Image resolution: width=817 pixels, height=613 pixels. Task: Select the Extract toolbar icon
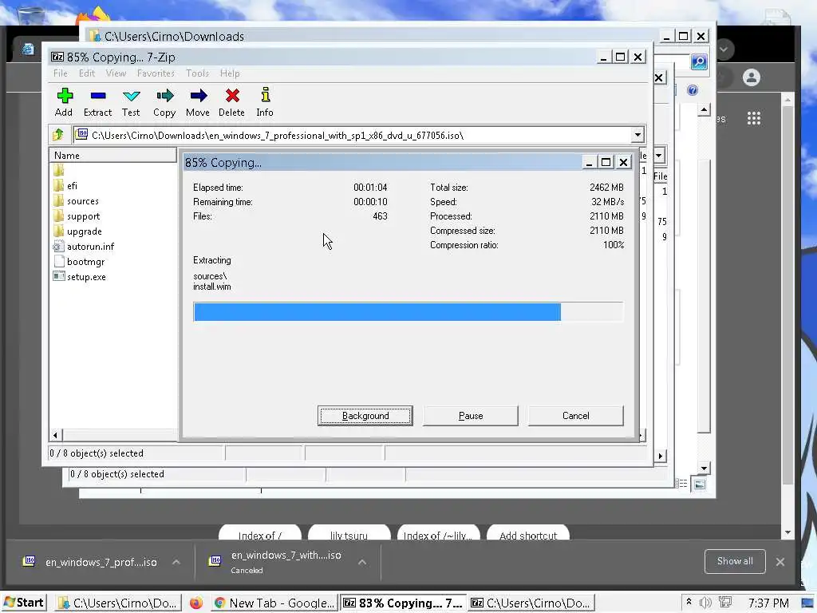98,97
